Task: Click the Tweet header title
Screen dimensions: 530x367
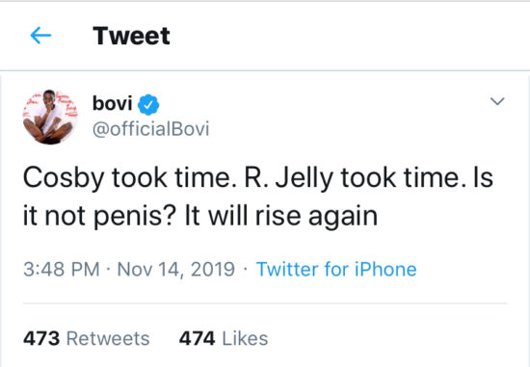Action: pos(131,36)
